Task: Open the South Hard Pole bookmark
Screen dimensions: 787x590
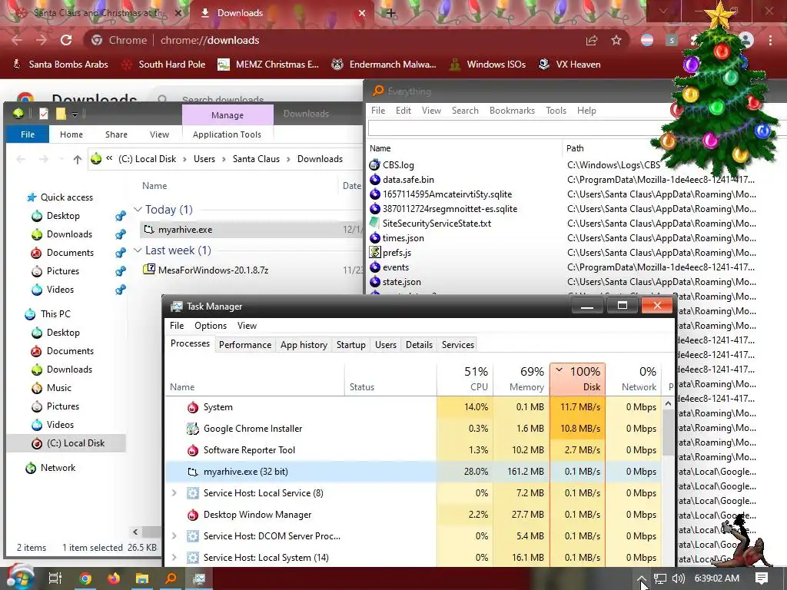Action: (164, 65)
